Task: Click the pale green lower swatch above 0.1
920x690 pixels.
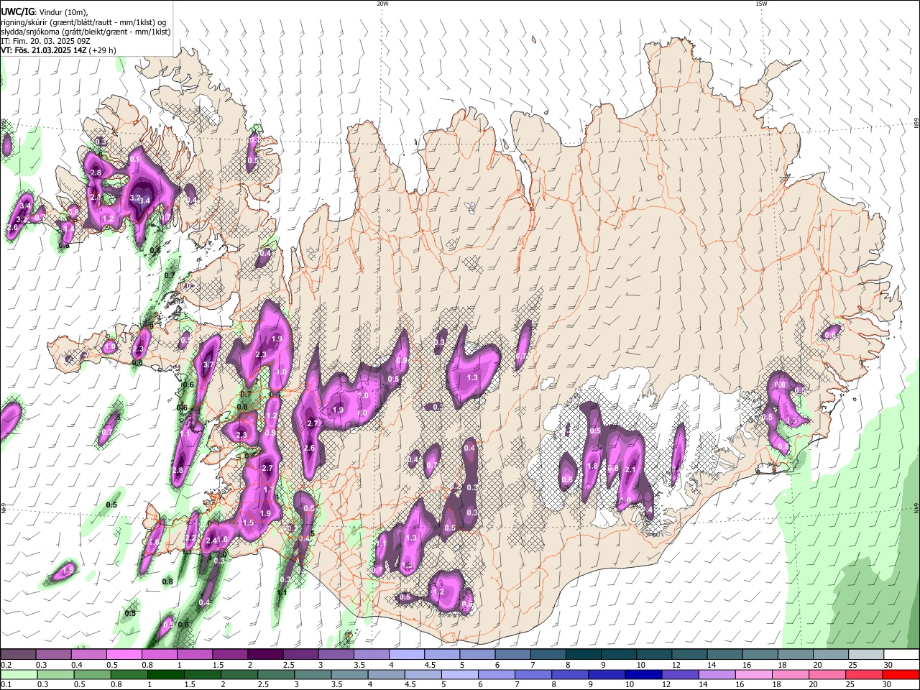Action: click(18, 674)
